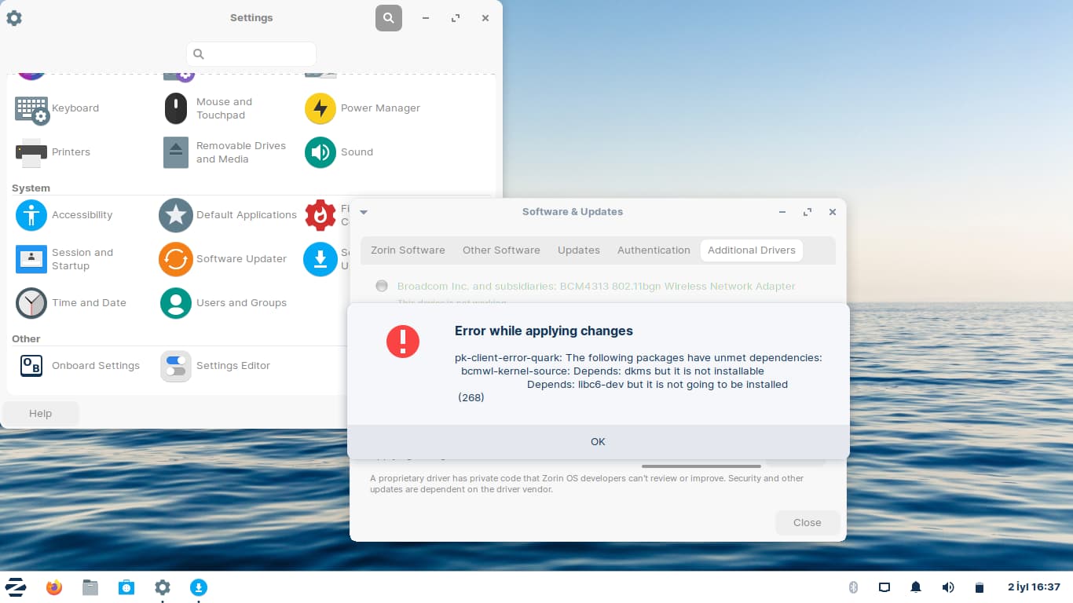Viewport: 1073px width, 603px height.
Task: Open Software store from the taskbar
Action: point(126,587)
